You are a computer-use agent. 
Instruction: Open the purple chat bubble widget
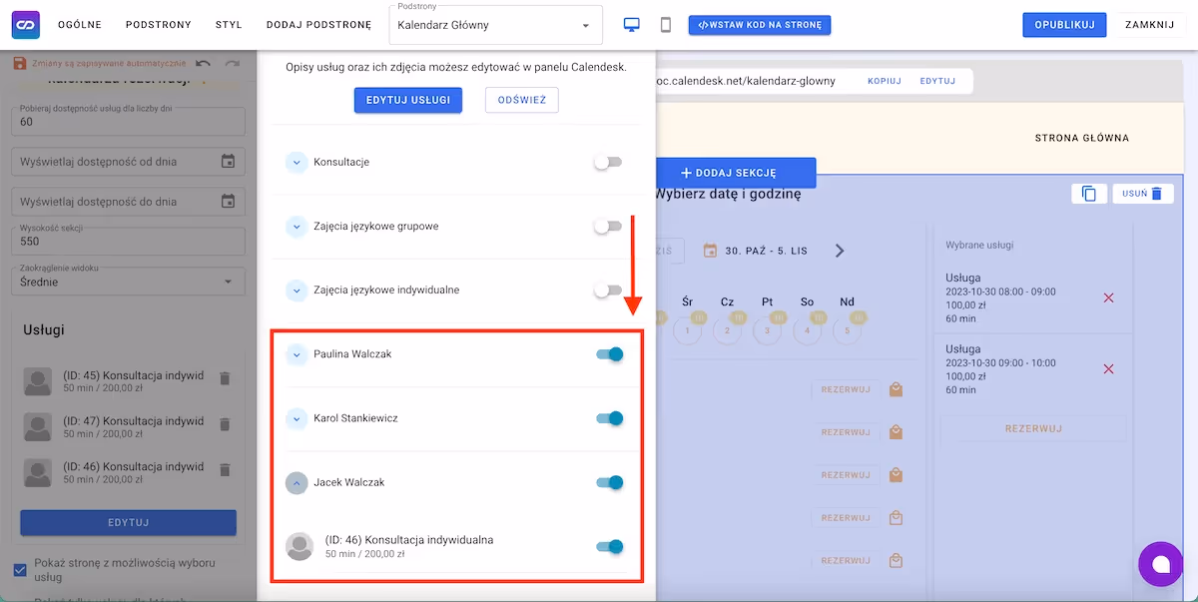(1160, 564)
